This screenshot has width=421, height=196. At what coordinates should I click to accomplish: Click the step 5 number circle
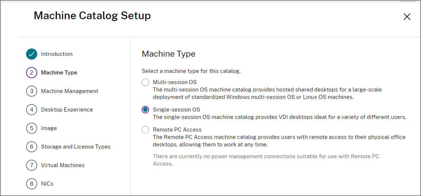click(32, 128)
